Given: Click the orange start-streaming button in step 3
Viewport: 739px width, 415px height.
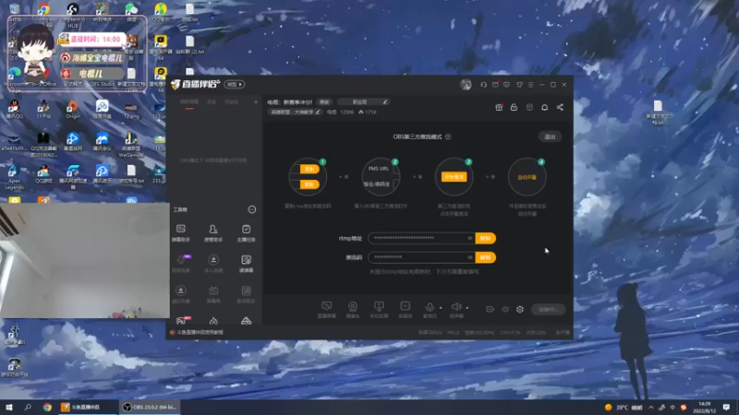Looking at the screenshot, I should tap(454, 177).
